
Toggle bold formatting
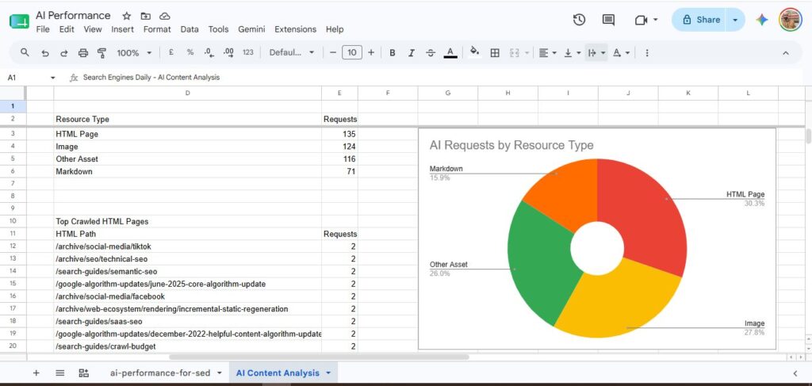tap(392, 53)
